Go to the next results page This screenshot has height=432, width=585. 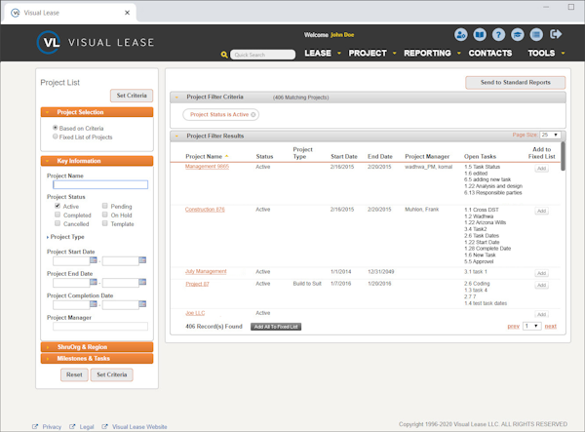click(x=550, y=327)
